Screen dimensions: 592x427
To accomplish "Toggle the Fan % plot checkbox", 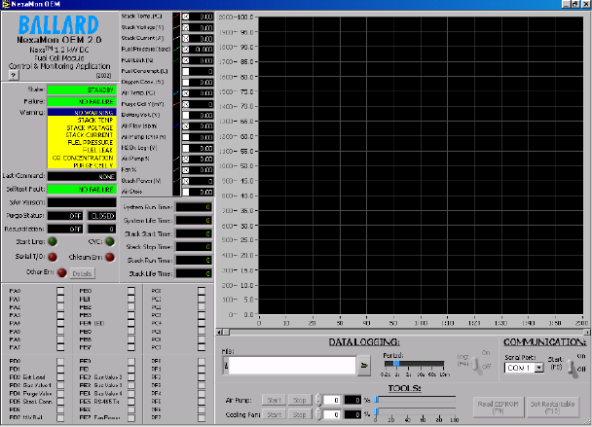I will pyautogui.click(x=186, y=170).
